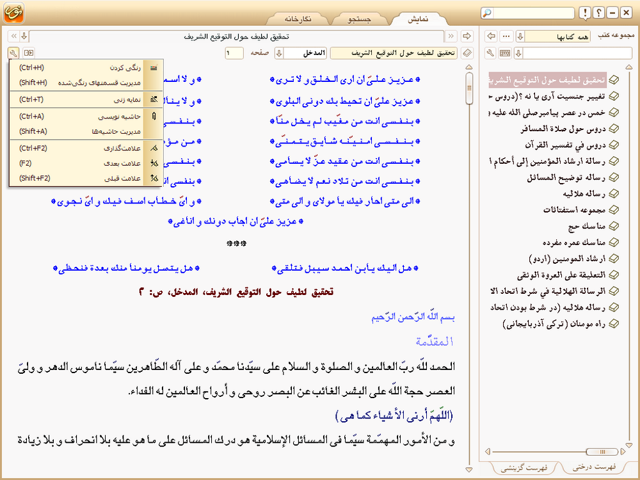Open the تحقيق لطيف book title combo box

(x=394, y=53)
